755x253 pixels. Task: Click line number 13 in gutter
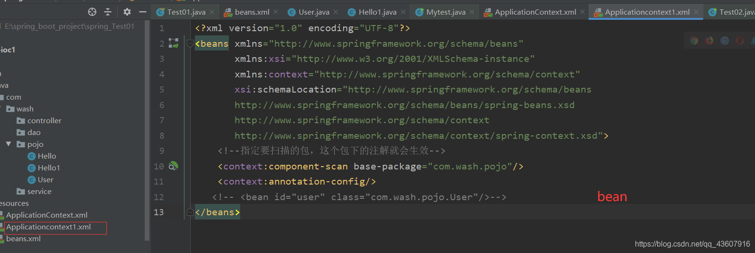pos(159,212)
